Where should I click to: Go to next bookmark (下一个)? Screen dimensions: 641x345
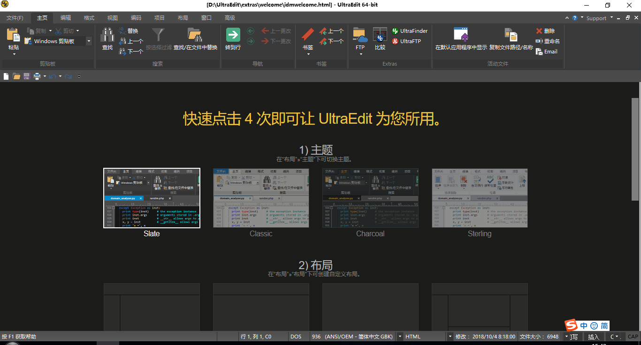[x=331, y=41]
